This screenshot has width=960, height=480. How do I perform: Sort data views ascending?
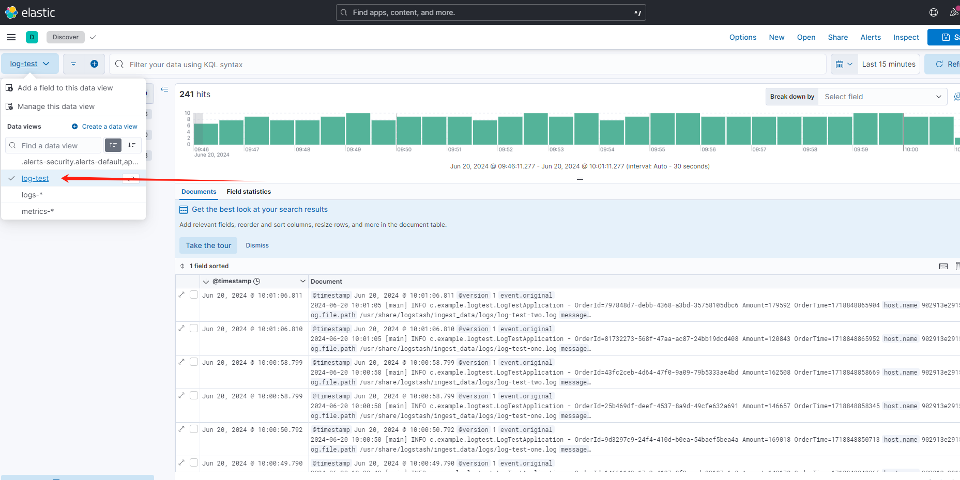click(x=113, y=145)
